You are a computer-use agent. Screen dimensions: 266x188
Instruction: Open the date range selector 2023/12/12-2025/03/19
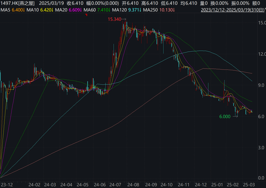pyautogui.click(x=232, y=10)
